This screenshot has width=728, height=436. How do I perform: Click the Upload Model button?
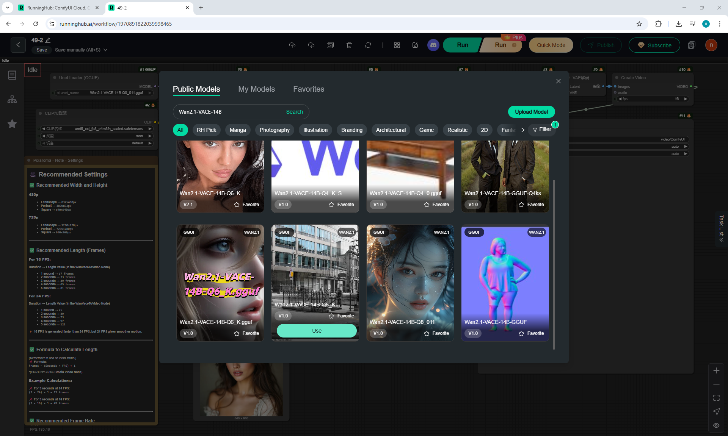click(x=531, y=112)
